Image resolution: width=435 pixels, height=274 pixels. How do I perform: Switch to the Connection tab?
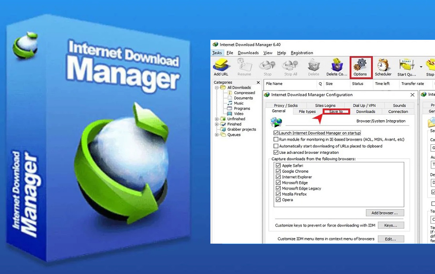(x=398, y=111)
